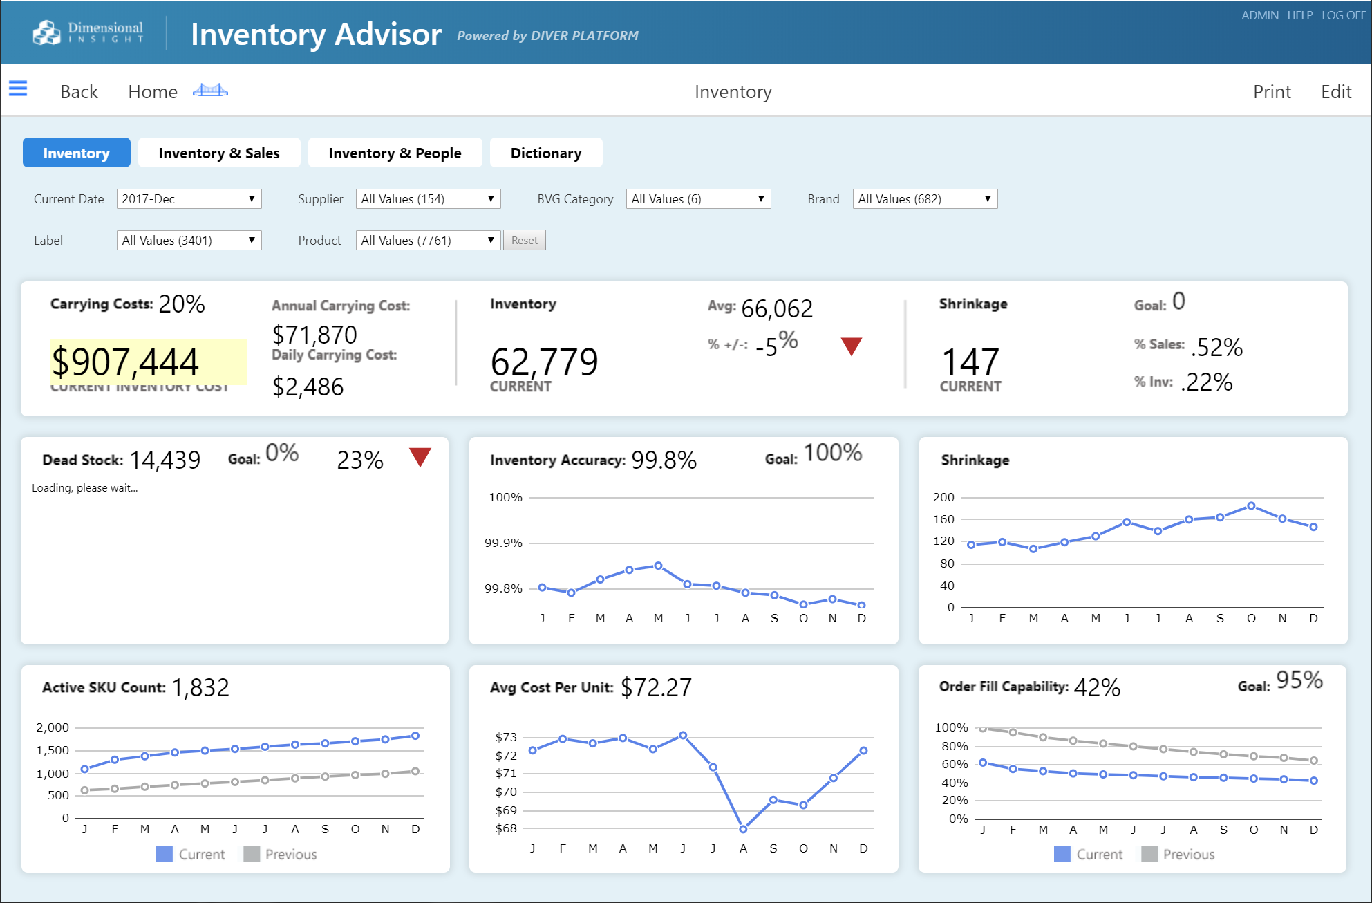Click the Dimensional Insight logo
The height and width of the screenshot is (903, 1372).
(88, 32)
